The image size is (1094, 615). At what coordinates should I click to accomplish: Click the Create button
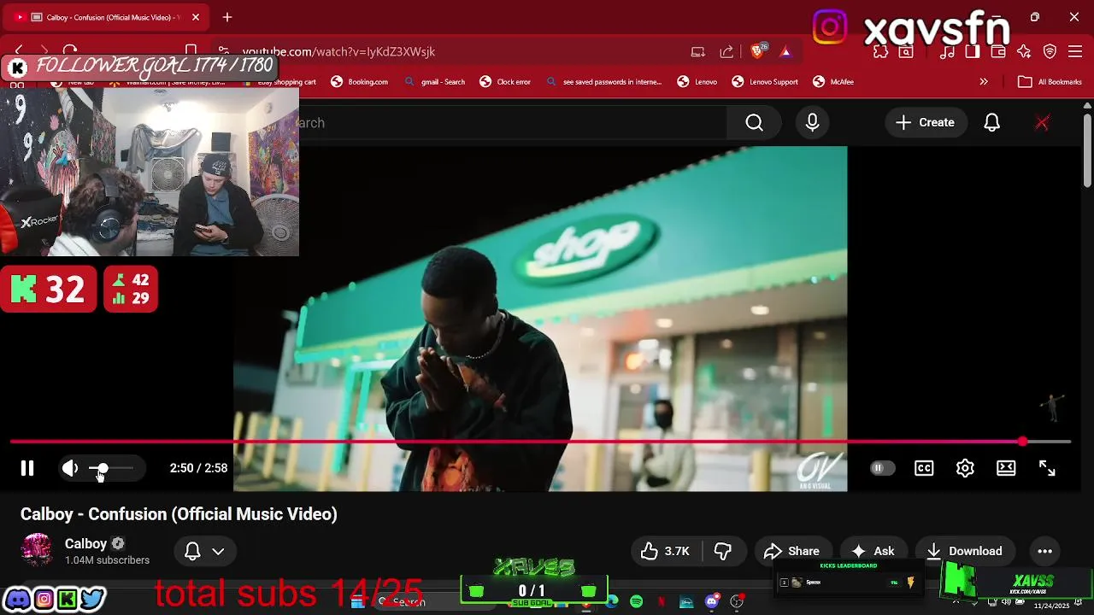click(926, 123)
